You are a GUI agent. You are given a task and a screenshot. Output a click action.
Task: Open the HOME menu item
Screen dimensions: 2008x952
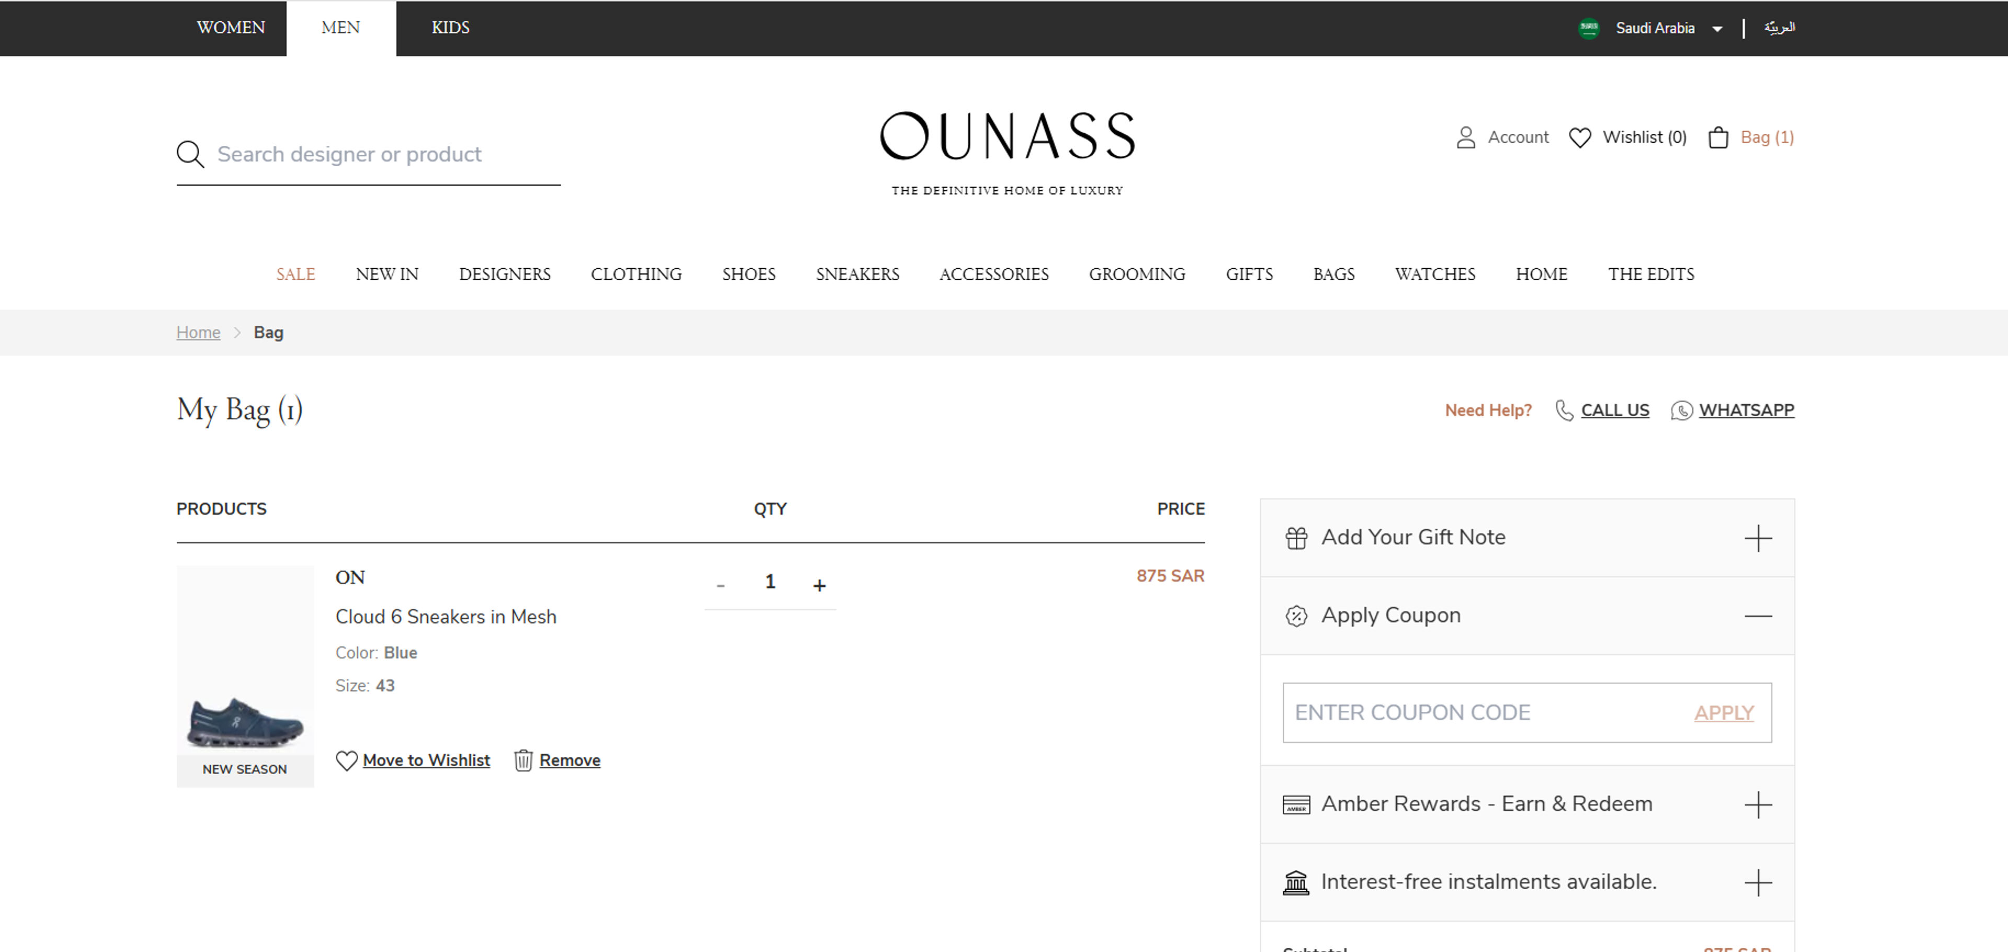[1541, 274]
